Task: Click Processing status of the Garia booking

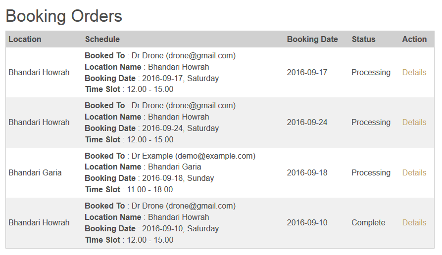Action: [x=371, y=173]
